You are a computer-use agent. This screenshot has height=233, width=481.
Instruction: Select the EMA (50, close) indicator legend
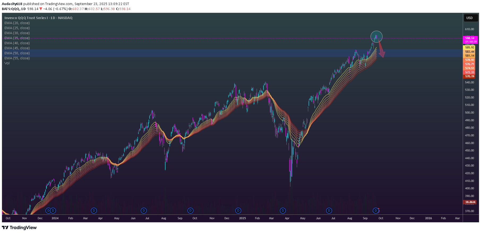click(17, 53)
